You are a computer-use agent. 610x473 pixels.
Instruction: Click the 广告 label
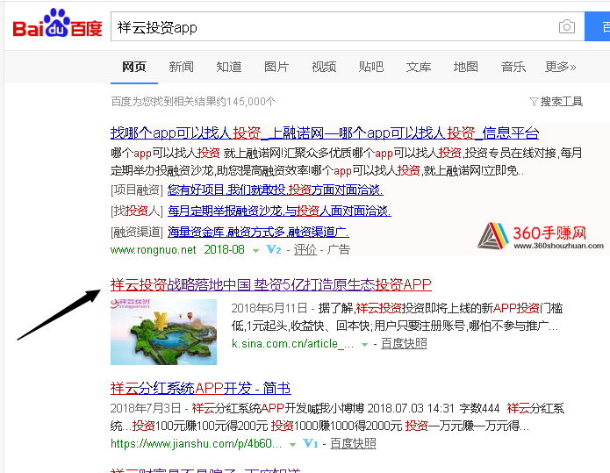(x=339, y=250)
